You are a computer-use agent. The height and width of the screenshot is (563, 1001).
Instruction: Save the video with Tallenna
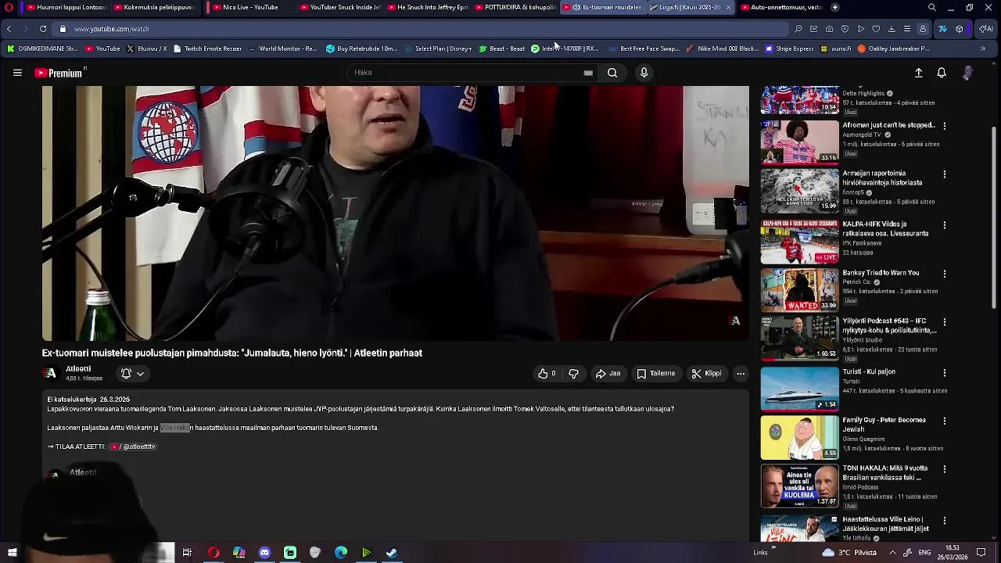coord(655,374)
